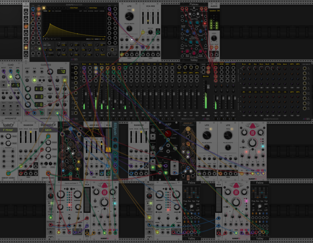This screenshot has height=243, width=313.
Task: Click the CLOCKED module RESET push button
Action: 27,80
